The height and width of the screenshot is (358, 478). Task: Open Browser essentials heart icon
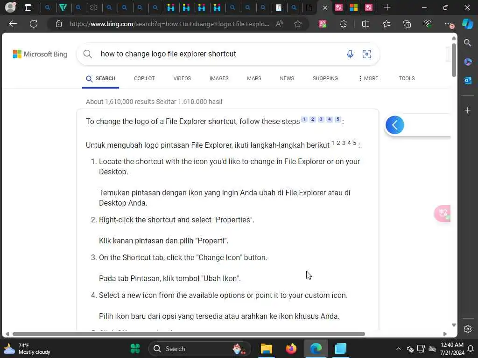[428, 24]
